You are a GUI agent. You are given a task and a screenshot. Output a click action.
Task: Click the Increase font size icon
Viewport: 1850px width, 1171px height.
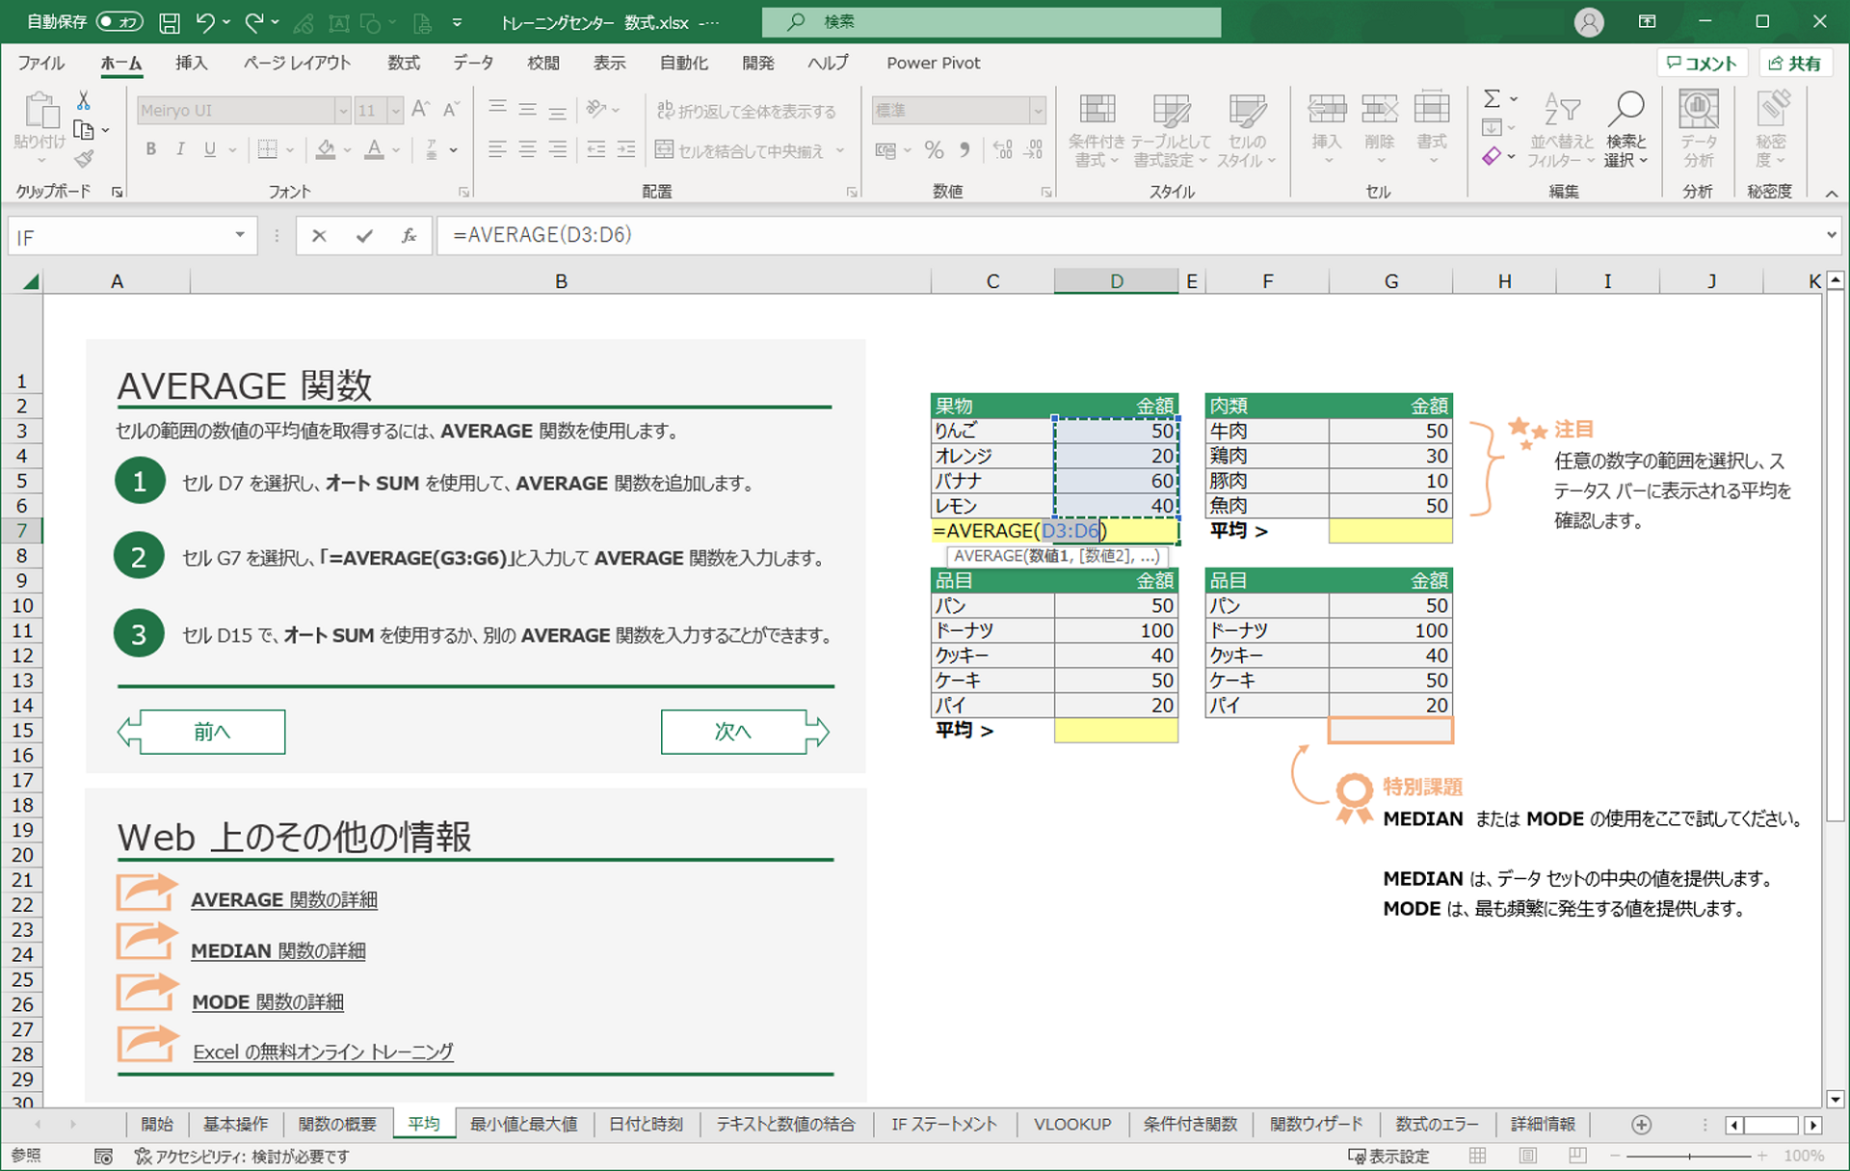(x=420, y=110)
